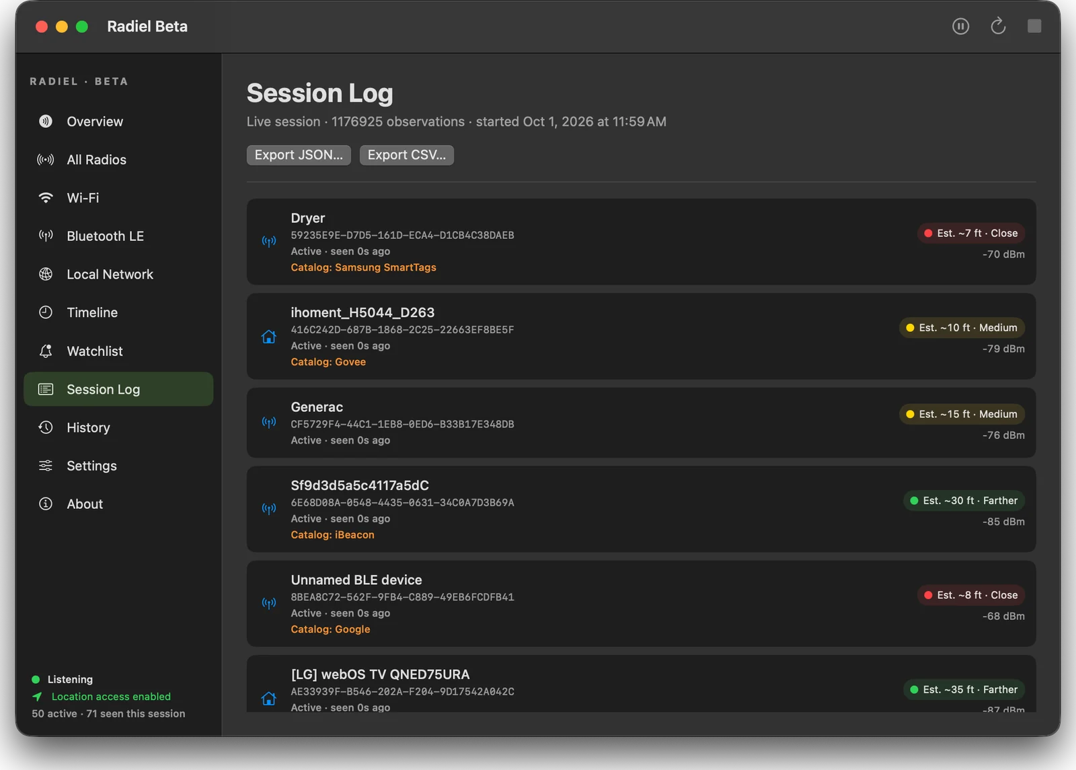Click the About info icon
This screenshot has width=1076, height=770.
[x=46, y=504]
